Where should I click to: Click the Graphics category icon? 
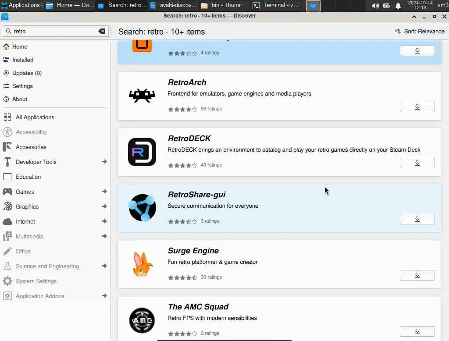point(7,206)
